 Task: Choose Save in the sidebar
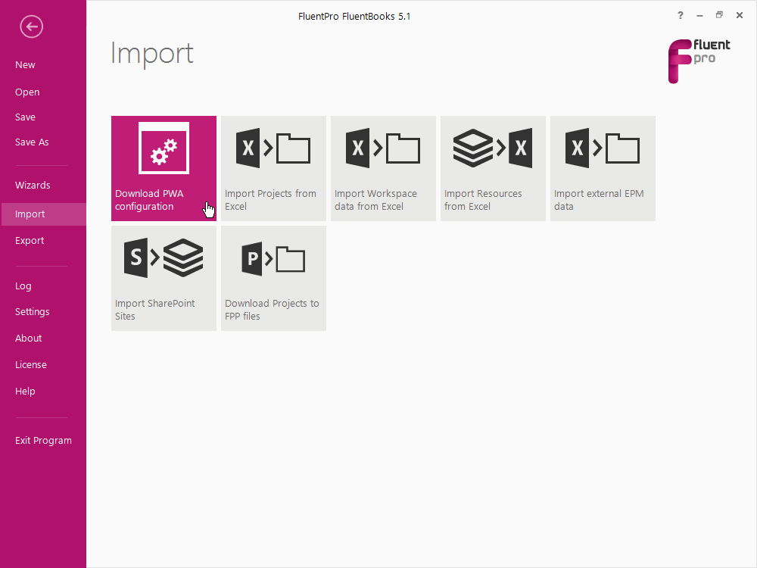[25, 117]
